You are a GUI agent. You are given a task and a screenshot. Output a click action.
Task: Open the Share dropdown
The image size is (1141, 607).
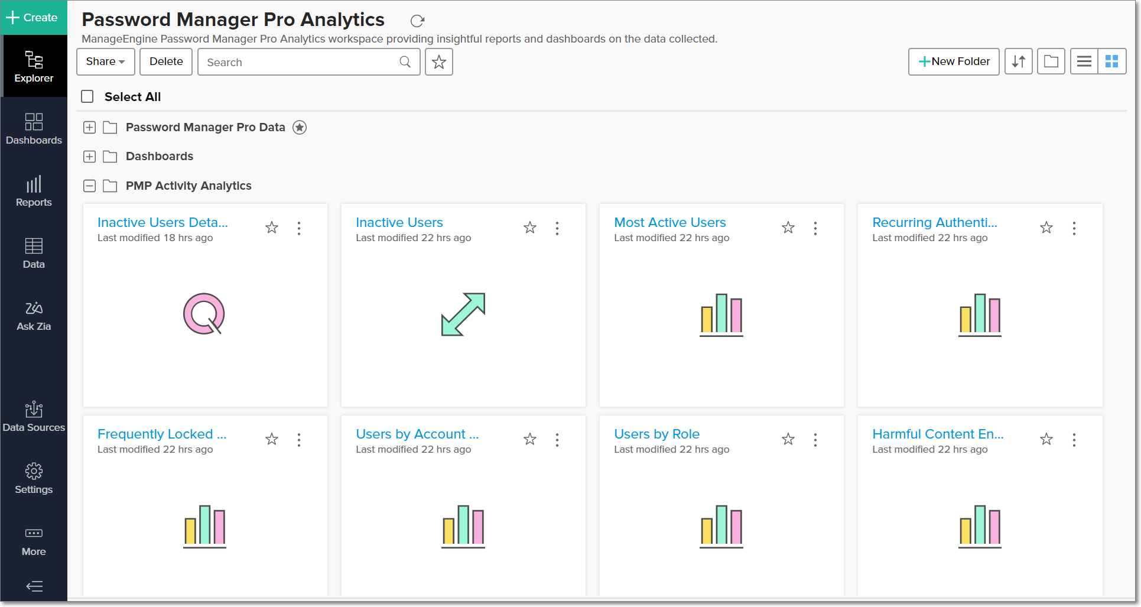pyautogui.click(x=105, y=61)
